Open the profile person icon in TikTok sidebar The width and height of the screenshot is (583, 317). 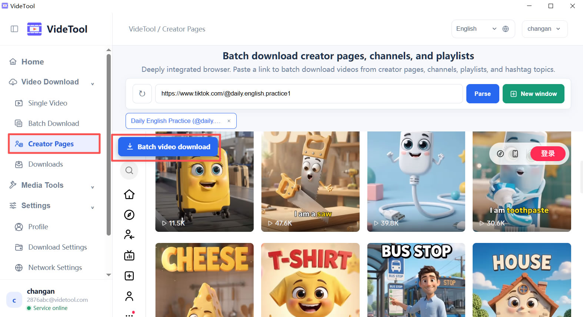[129, 296]
